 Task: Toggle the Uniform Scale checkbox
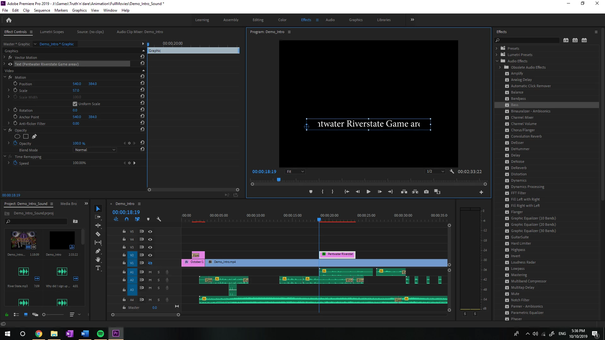coord(75,104)
